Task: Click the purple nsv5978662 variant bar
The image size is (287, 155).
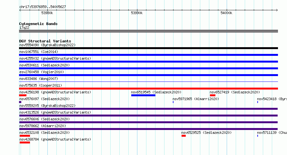Action: (148, 129)
